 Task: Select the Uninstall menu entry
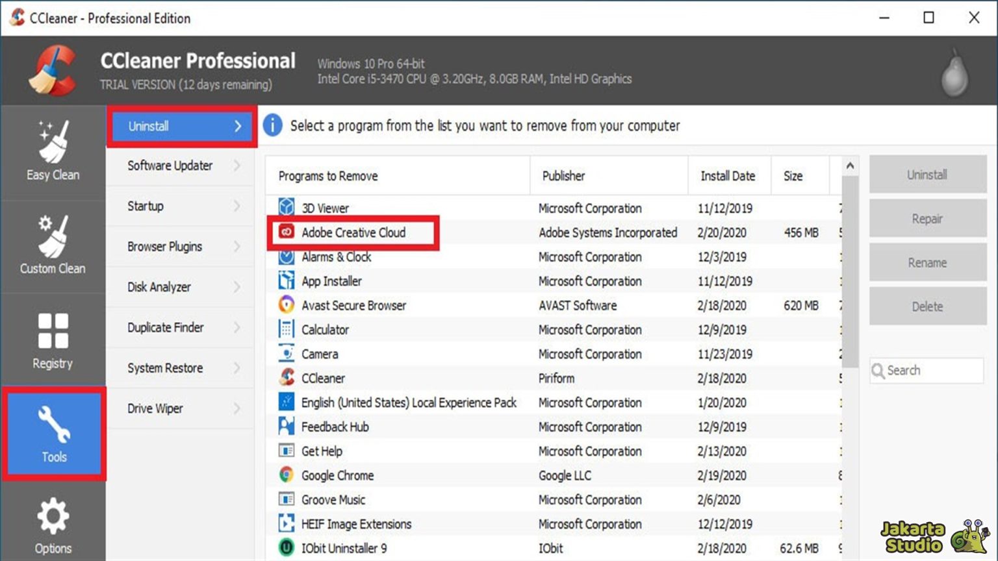(148, 127)
